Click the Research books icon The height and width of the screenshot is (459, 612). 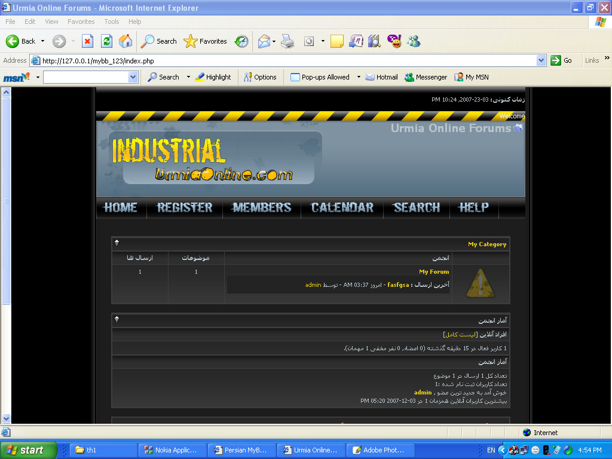[374, 41]
